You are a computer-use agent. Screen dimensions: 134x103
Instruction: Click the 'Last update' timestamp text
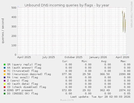(100, 97)
